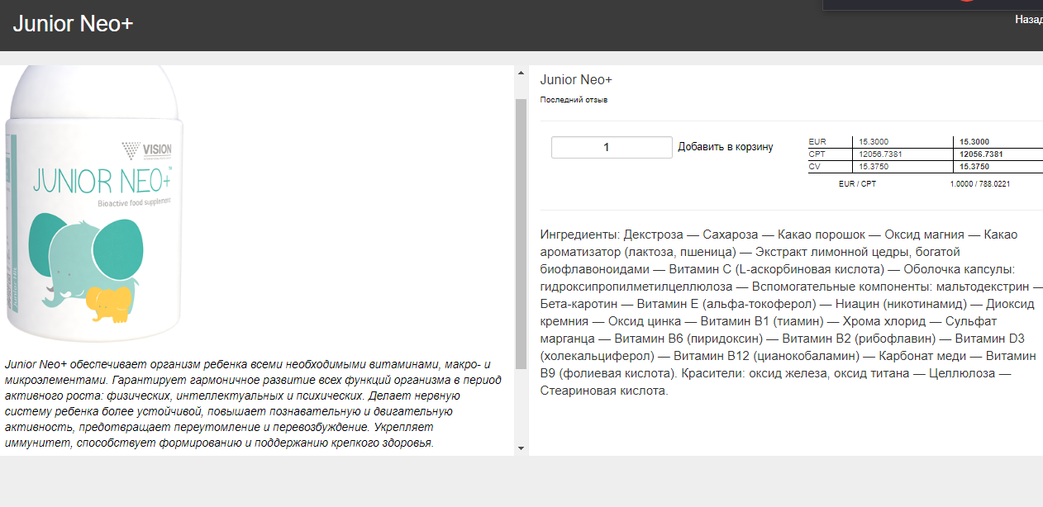Screen dimensions: 1043x507
Task: Click the Junior Neo+ product image
Action: pyautogui.click(x=93, y=202)
